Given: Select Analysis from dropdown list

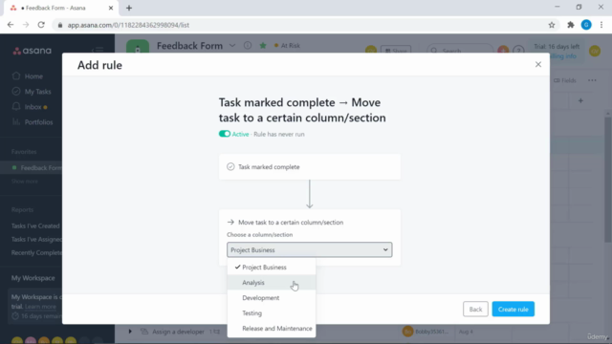Looking at the screenshot, I should (x=272, y=283).
